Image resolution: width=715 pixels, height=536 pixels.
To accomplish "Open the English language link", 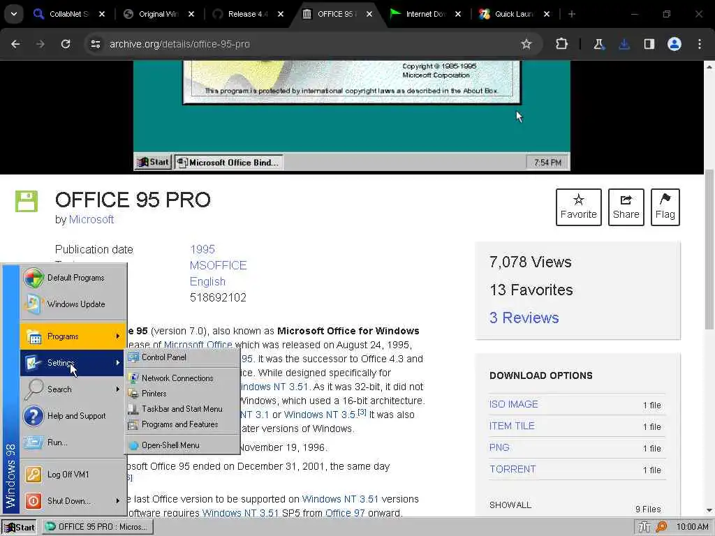I will 207,281.
